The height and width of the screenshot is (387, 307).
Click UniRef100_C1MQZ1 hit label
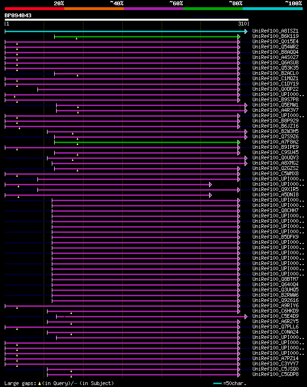[275, 78]
